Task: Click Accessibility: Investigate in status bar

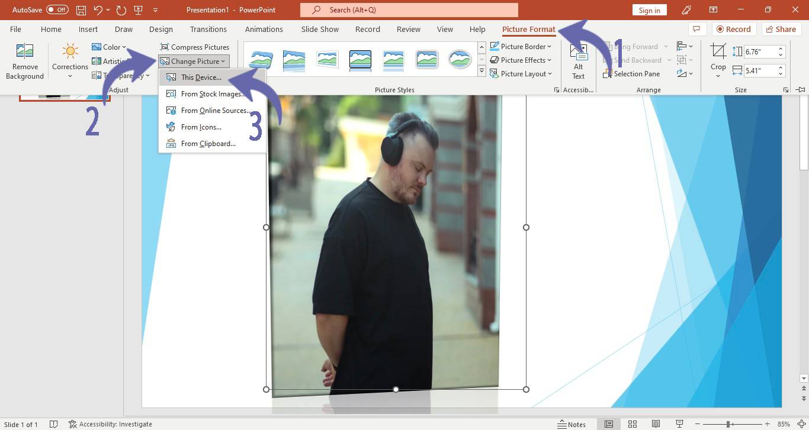Action: tap(110, 424)
